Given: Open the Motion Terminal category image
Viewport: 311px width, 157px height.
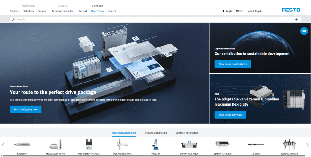Looking at the screenshot, I should [x=223, y=144].
